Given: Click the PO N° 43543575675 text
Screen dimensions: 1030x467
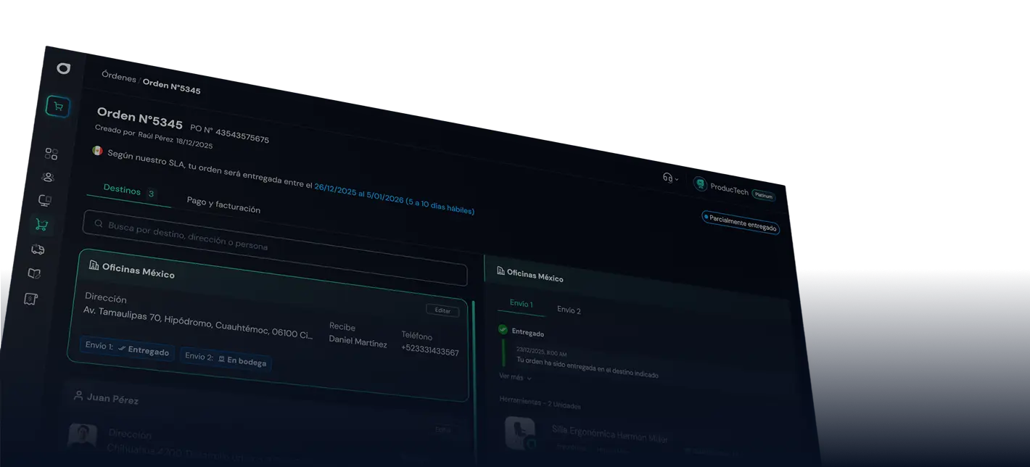Looking at the screenshot, I should point(229,133).
